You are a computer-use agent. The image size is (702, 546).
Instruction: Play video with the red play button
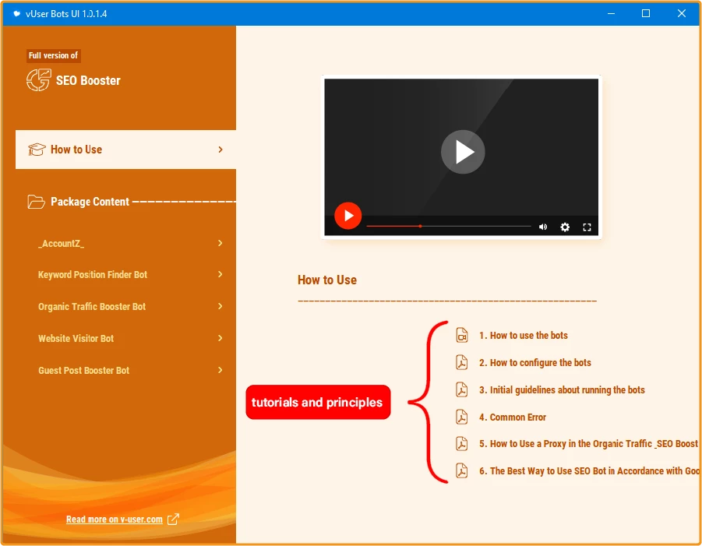click(x=347, y=216)
